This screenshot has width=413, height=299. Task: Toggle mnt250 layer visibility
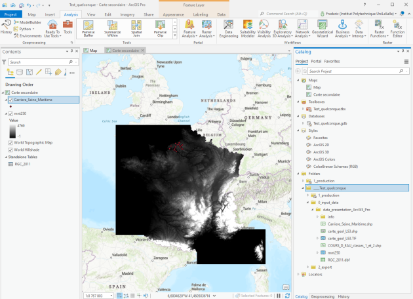click(10, 113)
